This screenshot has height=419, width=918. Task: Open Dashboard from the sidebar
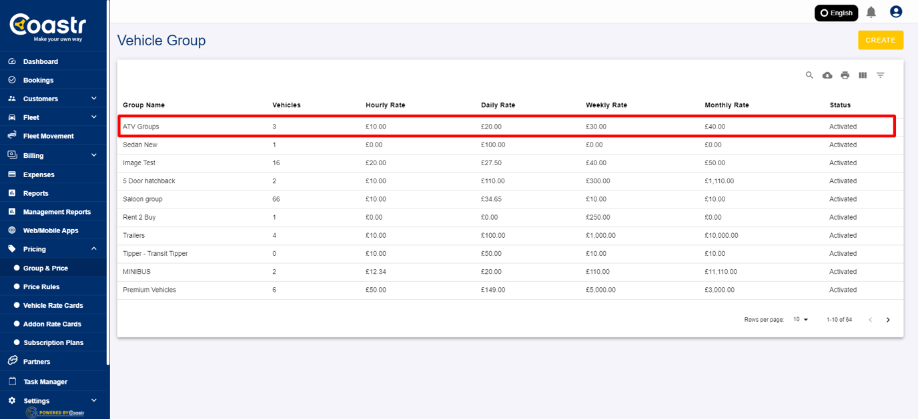40,61
